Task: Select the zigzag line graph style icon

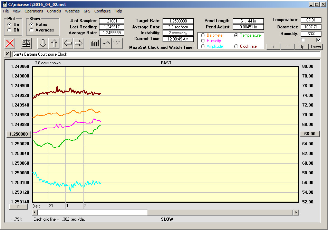Action: coord(106,43)
